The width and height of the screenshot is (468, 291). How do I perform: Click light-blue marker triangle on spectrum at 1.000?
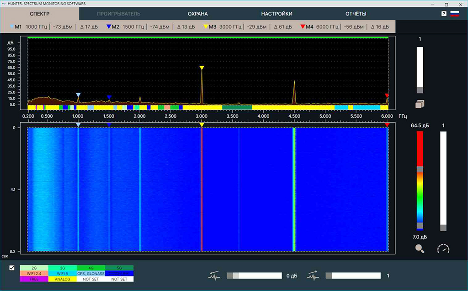[78, 95]
